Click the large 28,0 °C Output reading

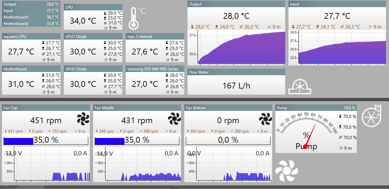(x=236, y=16)
